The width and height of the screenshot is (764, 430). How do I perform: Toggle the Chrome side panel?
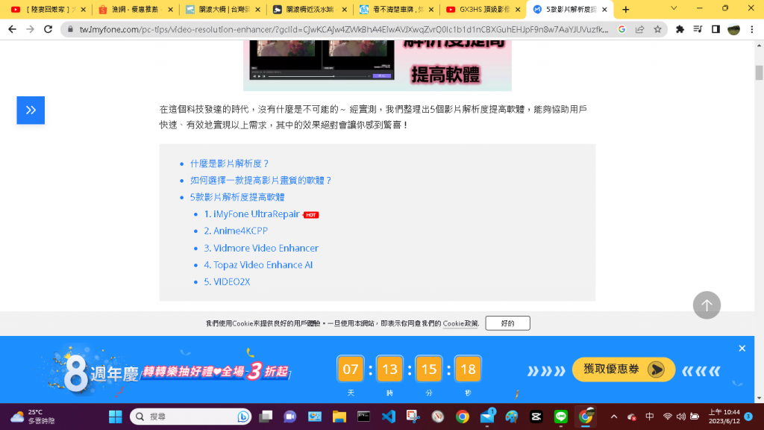pyautogui.click(x=716, y=29)
